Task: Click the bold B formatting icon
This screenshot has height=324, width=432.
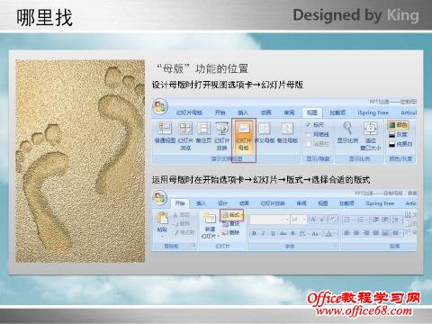Action: click(254, 233)
